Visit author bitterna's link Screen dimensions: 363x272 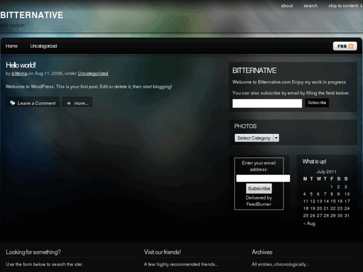[x=19, y=73]
